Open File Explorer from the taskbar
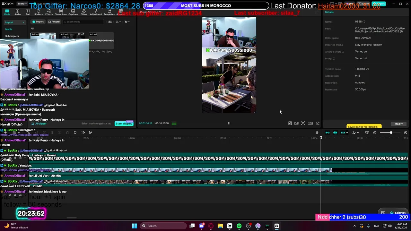Viewport: 411px width, 231px height. pyautogui.click(x=220, y=226)
